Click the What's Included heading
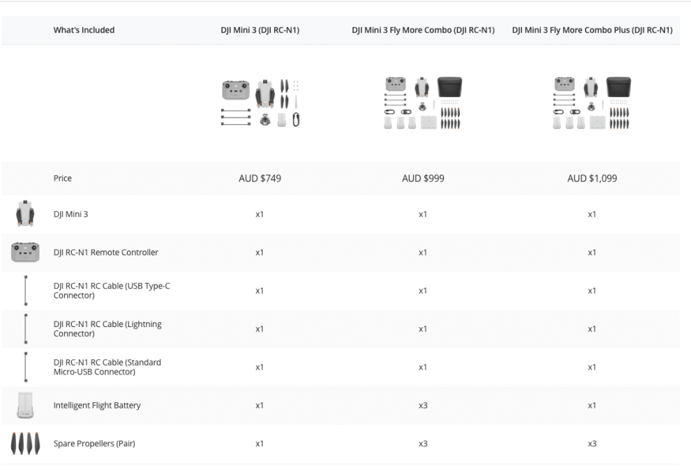Viewport: 691px width, 470px height. 84,30
